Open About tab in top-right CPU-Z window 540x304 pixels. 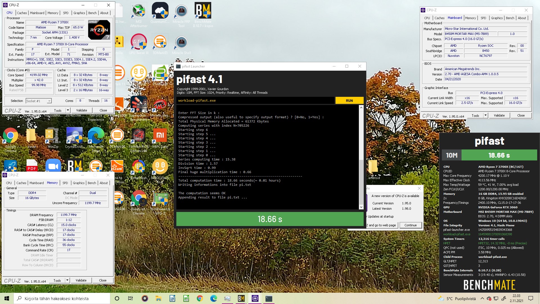point(522,18)
